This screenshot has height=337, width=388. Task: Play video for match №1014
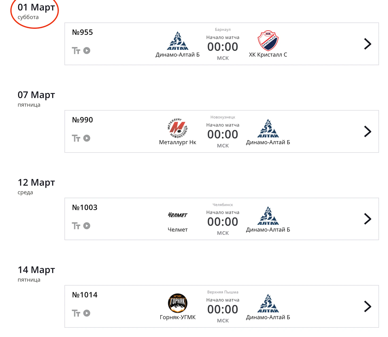pyautogui.click(x=87, y=313)
